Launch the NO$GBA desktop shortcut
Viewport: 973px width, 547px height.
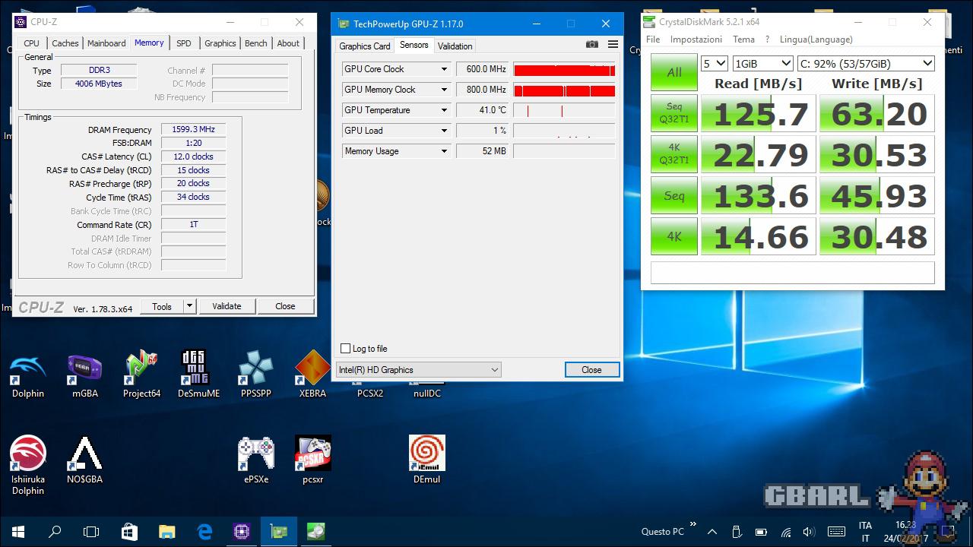tap(84, 460)
